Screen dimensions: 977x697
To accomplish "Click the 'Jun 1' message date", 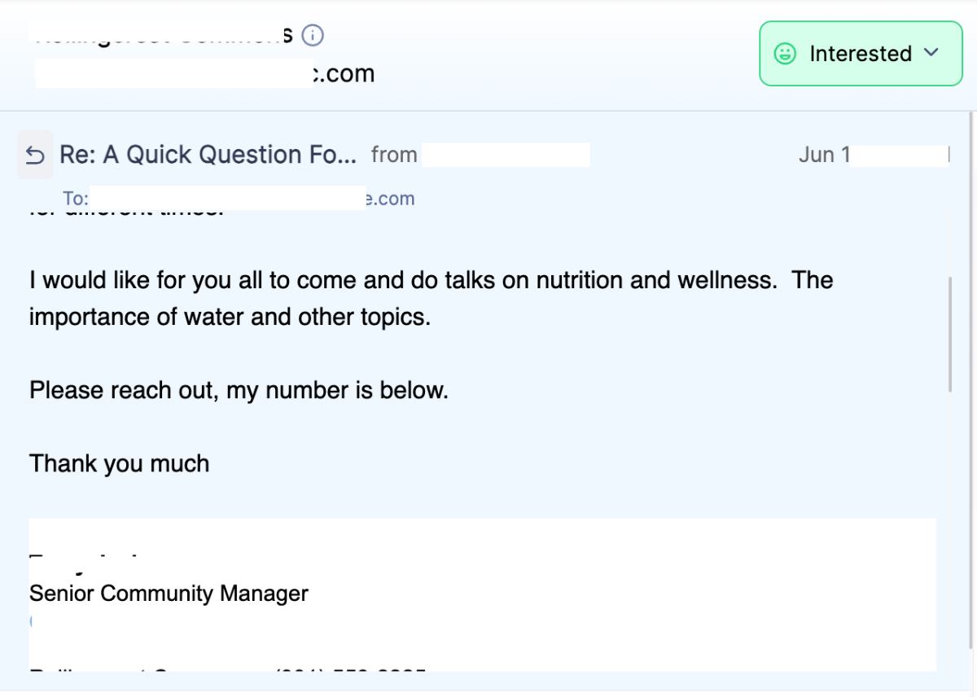I will [x=824, y=155].
